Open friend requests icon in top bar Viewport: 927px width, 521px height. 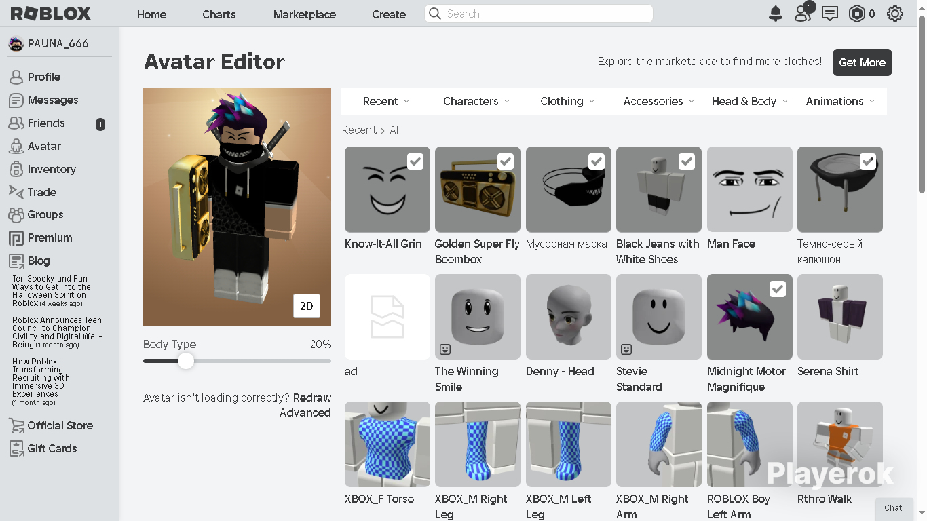click(803, 14)
